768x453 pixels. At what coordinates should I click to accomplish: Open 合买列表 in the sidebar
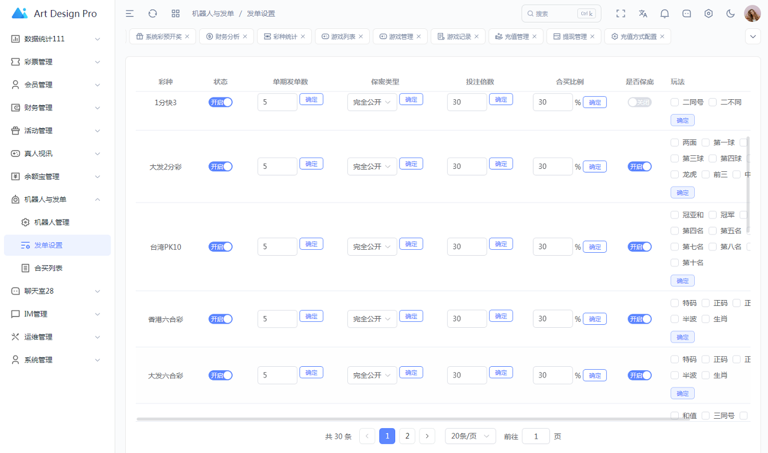click(x=48, y=268)
